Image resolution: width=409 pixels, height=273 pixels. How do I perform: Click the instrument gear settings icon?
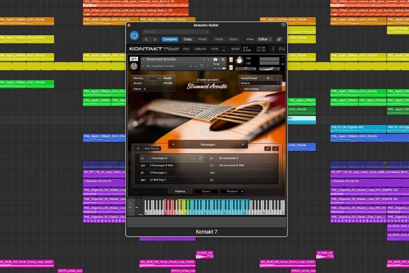(134, 59)
